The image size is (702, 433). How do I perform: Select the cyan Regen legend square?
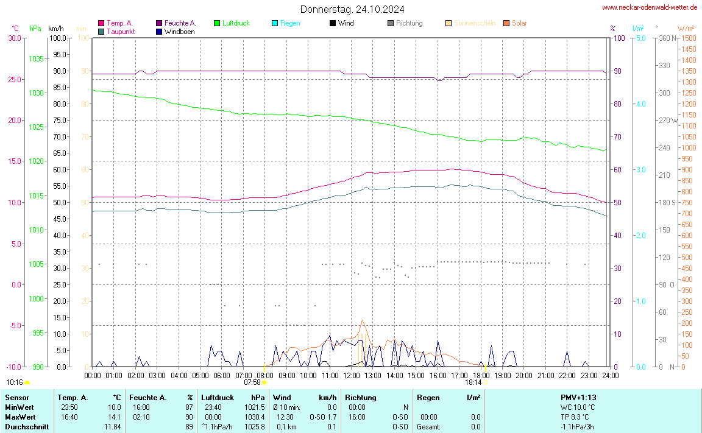pos(275,23)
